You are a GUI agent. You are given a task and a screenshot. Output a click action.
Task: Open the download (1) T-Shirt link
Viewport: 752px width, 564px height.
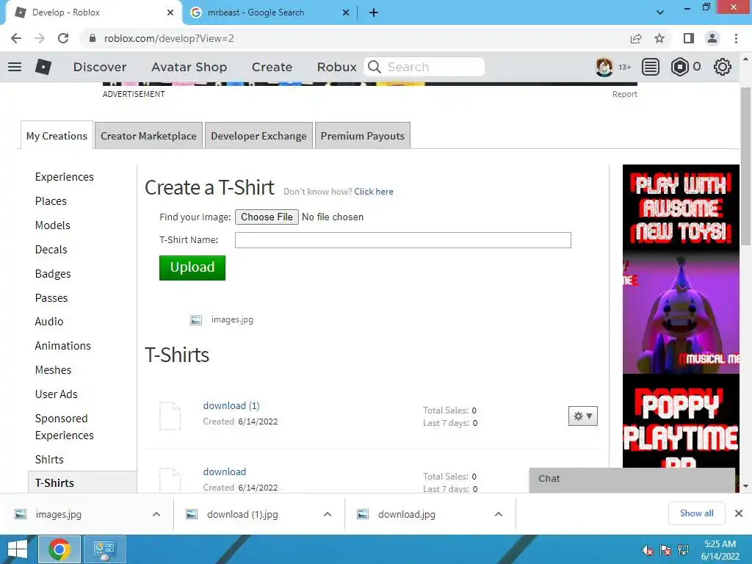pyautogui.click(x=231, y=405)
